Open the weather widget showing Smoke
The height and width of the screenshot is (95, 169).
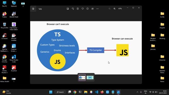pyautogui.click(x=7, y=92)
